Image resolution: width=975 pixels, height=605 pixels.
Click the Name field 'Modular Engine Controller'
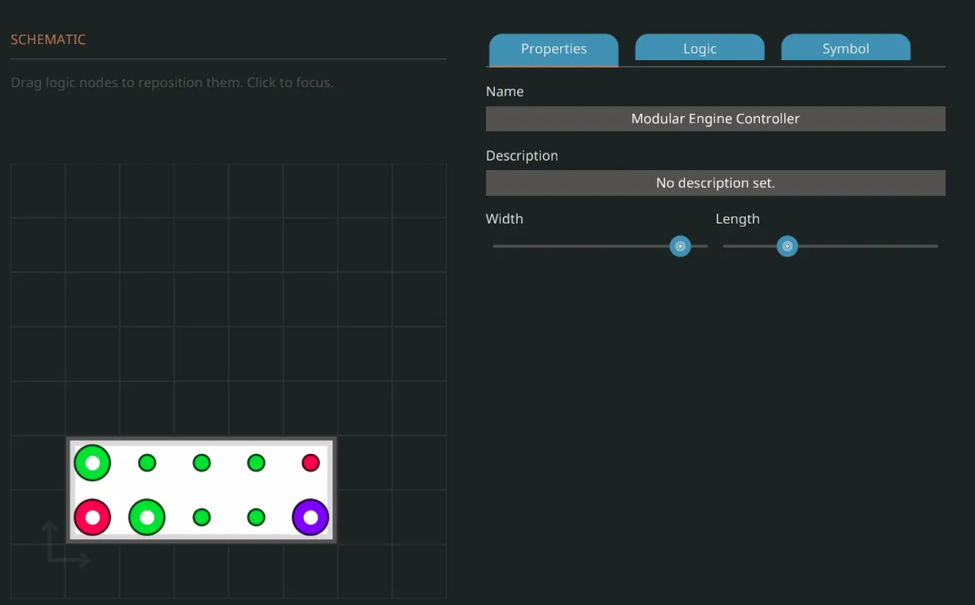(x=715, y=119)
